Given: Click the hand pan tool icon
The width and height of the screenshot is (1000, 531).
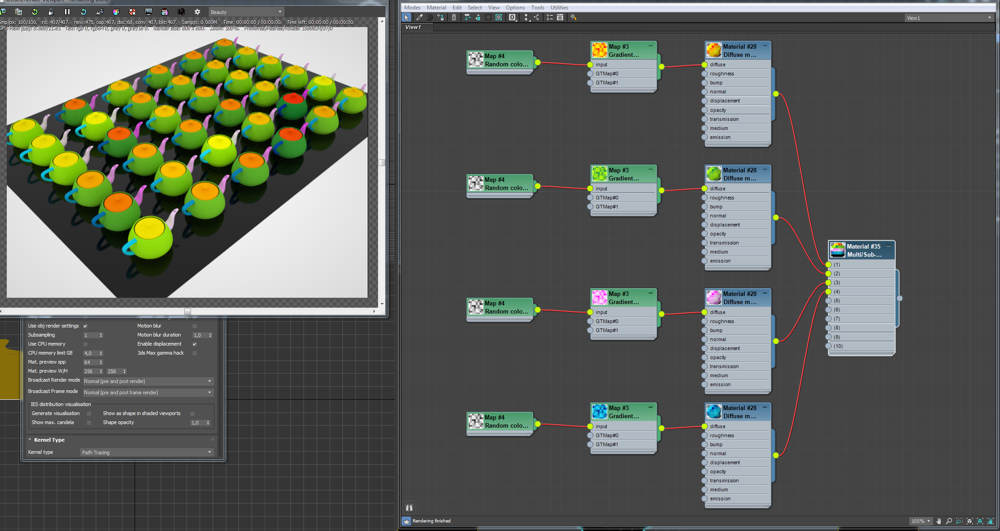Looking at the screenshot, I should tap(939, 521).
